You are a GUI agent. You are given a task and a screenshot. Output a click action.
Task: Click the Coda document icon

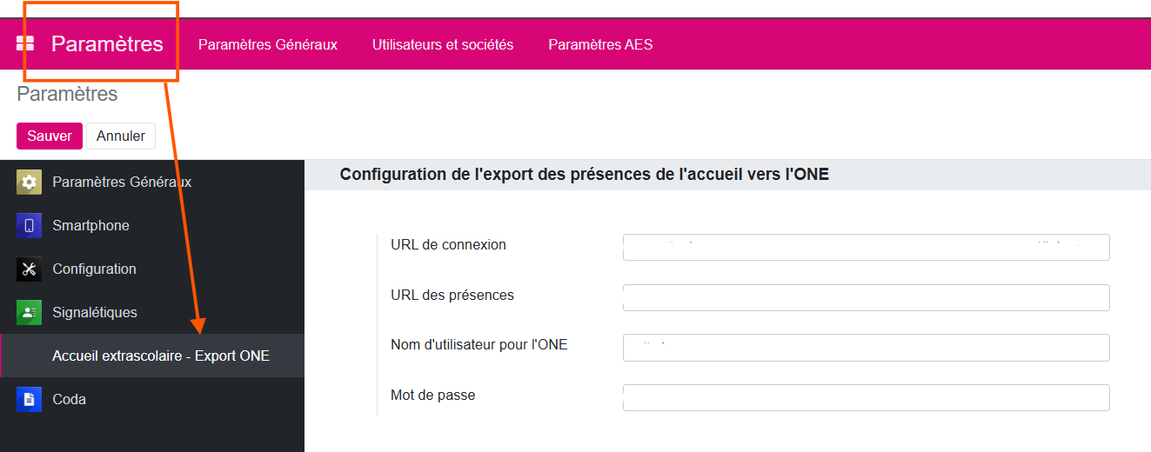pos(29,400)
